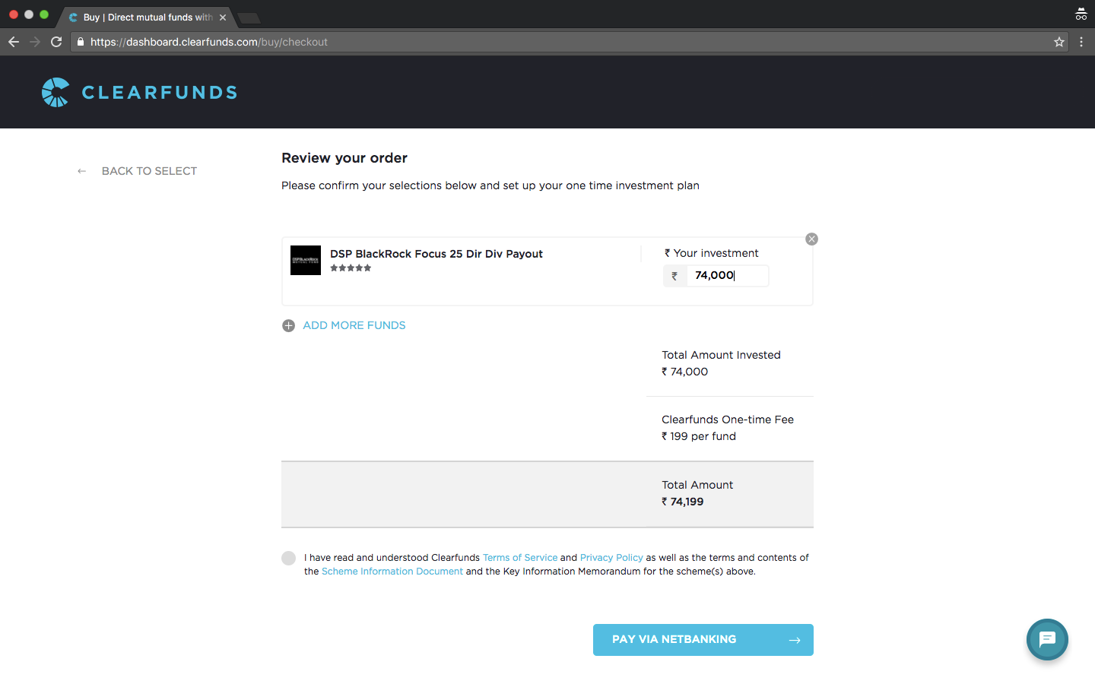Image resolution: width=1095 pixels, height=684 pixels.
Task: Remove DSP BlackRock fund with X icon
Action: pyautogui.click(x=812, y=239)
